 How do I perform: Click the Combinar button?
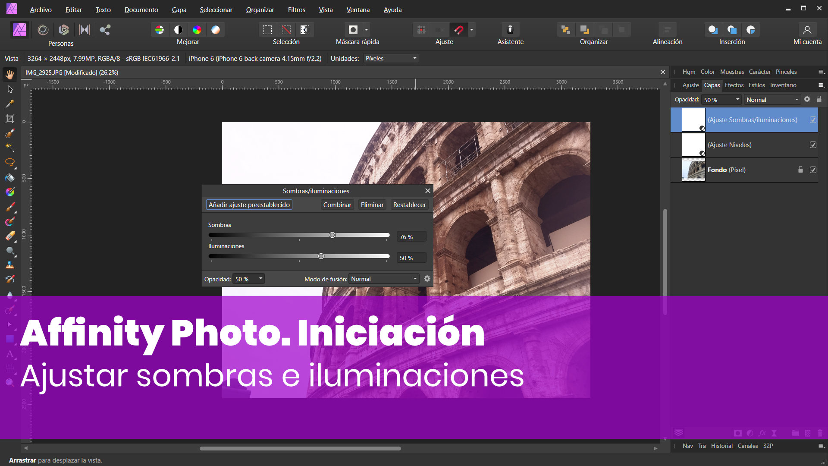pos(337,205)
